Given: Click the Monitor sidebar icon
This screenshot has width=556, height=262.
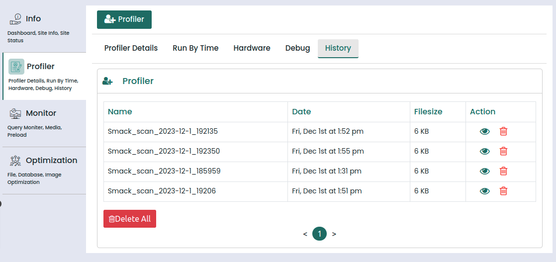Looking at the screenshot, I should [15, 113].
